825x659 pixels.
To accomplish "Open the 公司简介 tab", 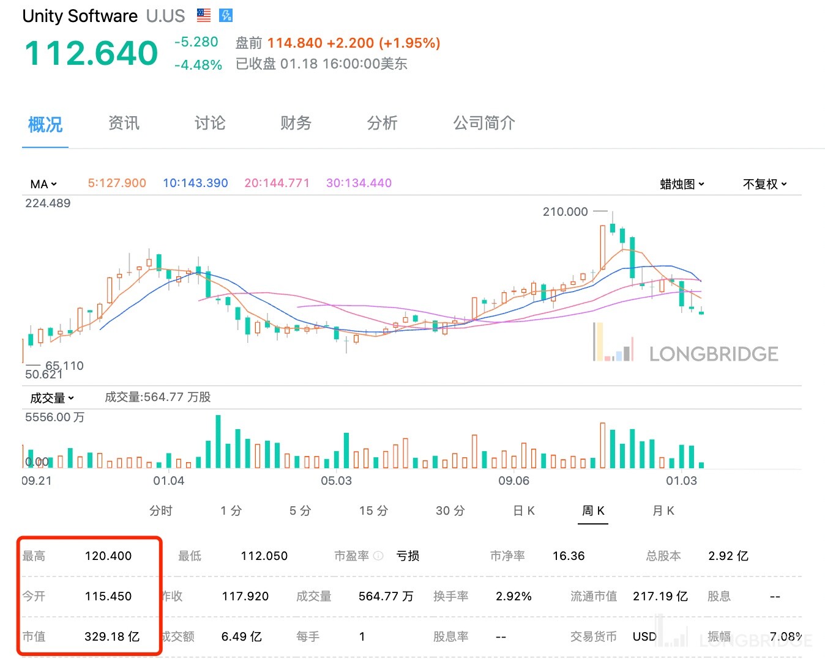I will pyautogui.click(x=483, y=123).
